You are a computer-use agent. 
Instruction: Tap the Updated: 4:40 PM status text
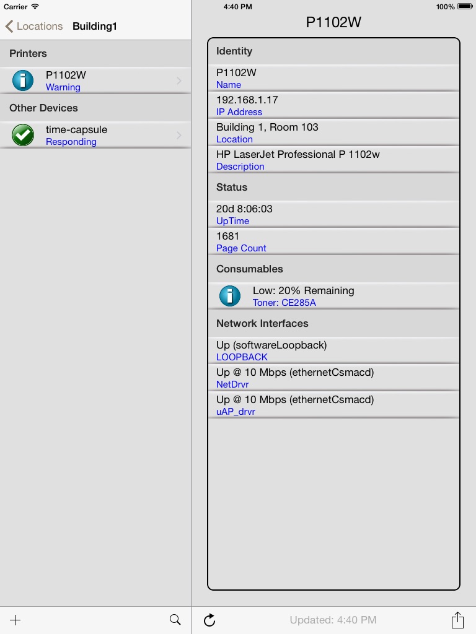tap(333, 620)
